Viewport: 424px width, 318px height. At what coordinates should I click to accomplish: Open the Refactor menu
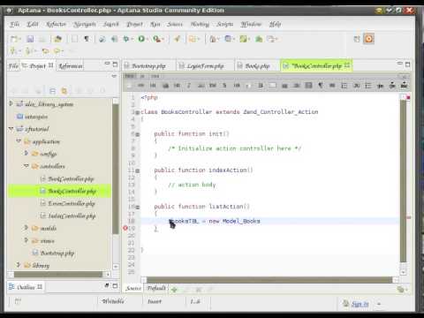pyautogui.click(x=56, y=24)
